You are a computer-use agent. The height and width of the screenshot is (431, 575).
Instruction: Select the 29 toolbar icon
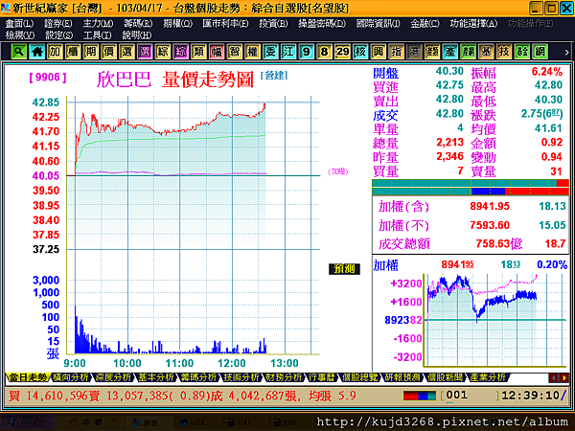coord(342,52)
